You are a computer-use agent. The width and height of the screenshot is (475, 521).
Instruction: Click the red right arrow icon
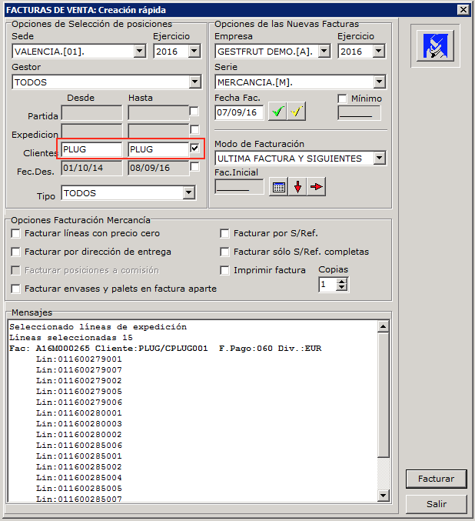click(316, 187)
